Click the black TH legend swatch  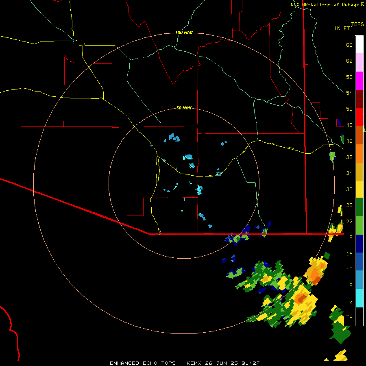[359, 316]
